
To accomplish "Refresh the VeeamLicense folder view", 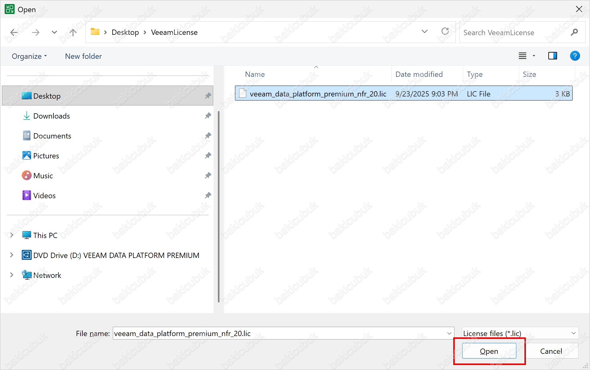I will 445,31.
